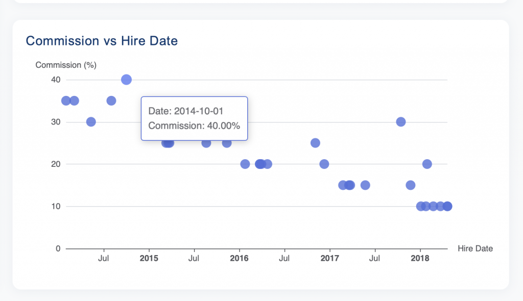The height and width of the screenshot is (301, 523).
Task: Click the "Hire Date" x-axis title
Action: point(476,249)
